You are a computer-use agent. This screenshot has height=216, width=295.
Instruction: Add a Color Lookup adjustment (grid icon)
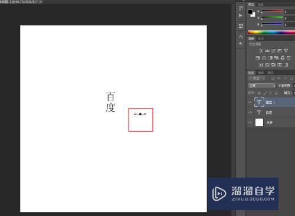coord(289,58)
